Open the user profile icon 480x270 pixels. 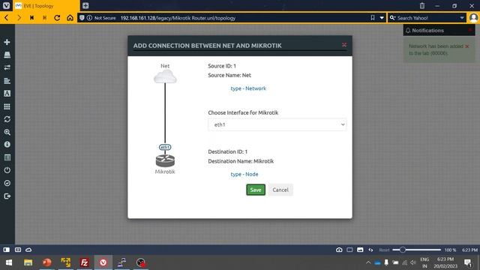pyautogui.click(x=473, y=18)
